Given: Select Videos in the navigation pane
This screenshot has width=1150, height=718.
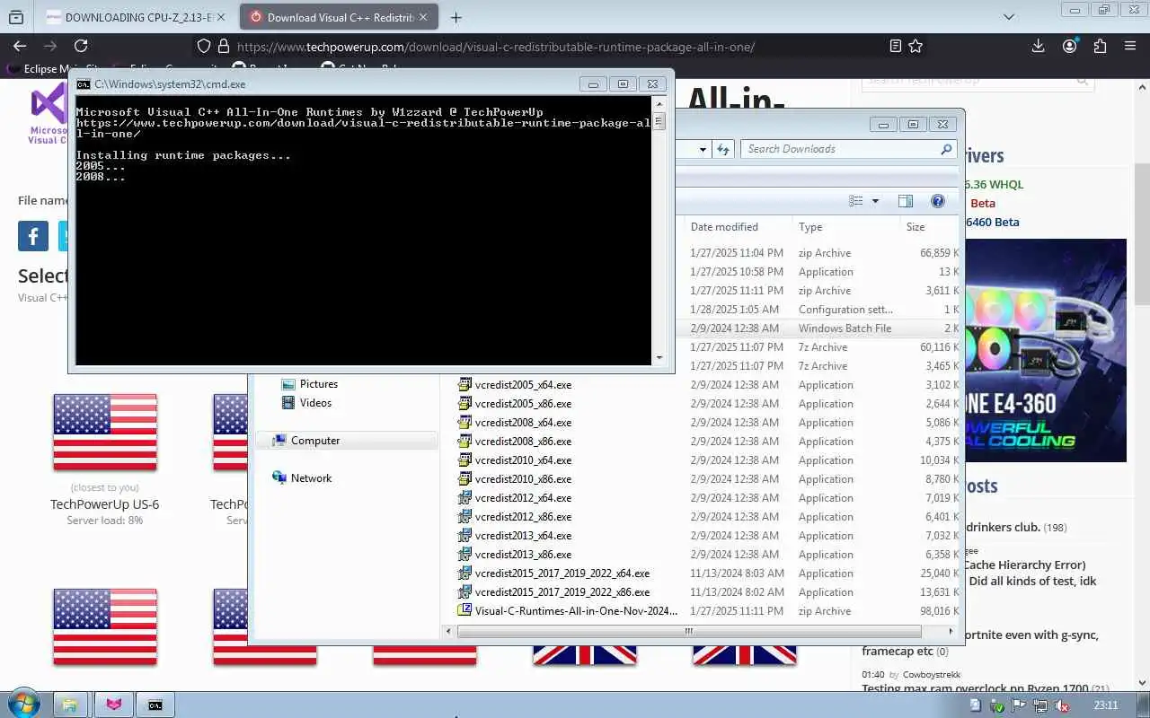Looking at the screenshot, I should tap(314, 403).
